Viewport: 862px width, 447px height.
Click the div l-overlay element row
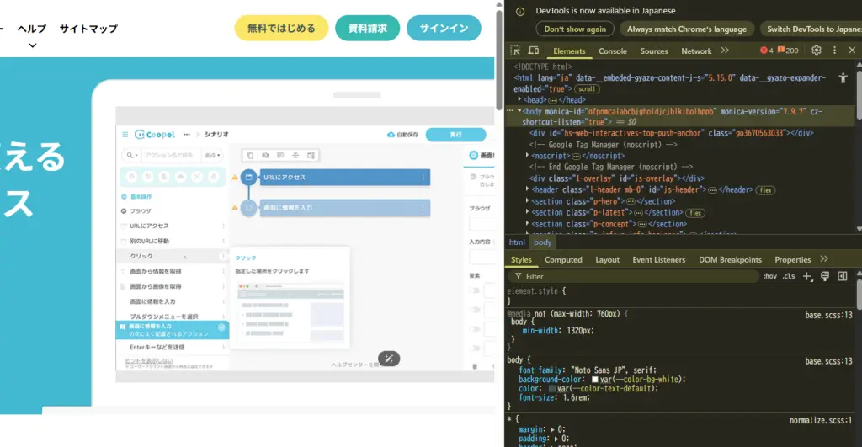616,178
